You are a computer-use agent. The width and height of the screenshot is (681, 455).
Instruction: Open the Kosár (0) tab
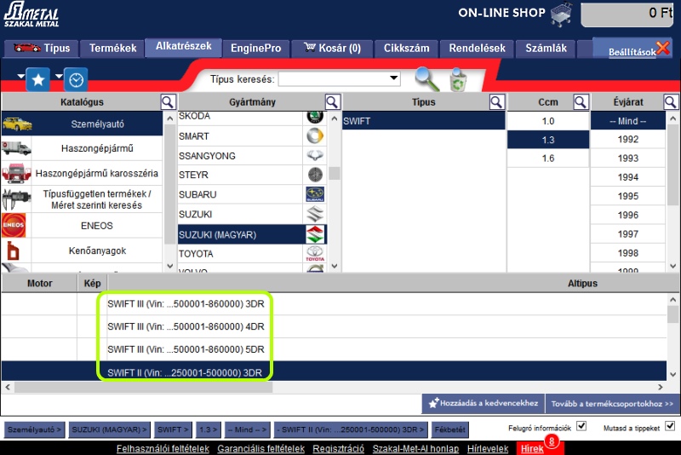pos(332,49)
